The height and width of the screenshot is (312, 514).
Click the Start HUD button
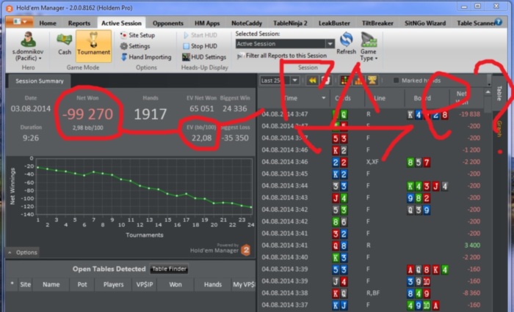pos(200,35)
